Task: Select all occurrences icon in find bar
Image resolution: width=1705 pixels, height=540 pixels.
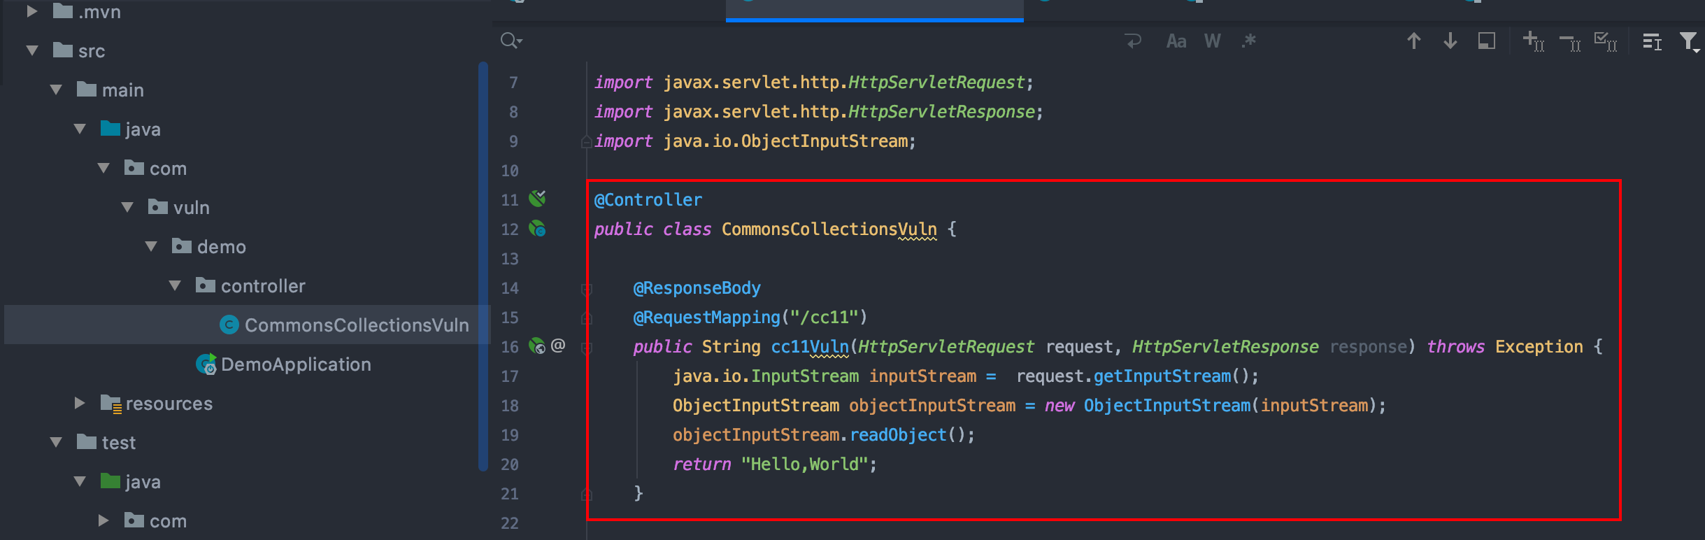Action: pos(1605,41)
